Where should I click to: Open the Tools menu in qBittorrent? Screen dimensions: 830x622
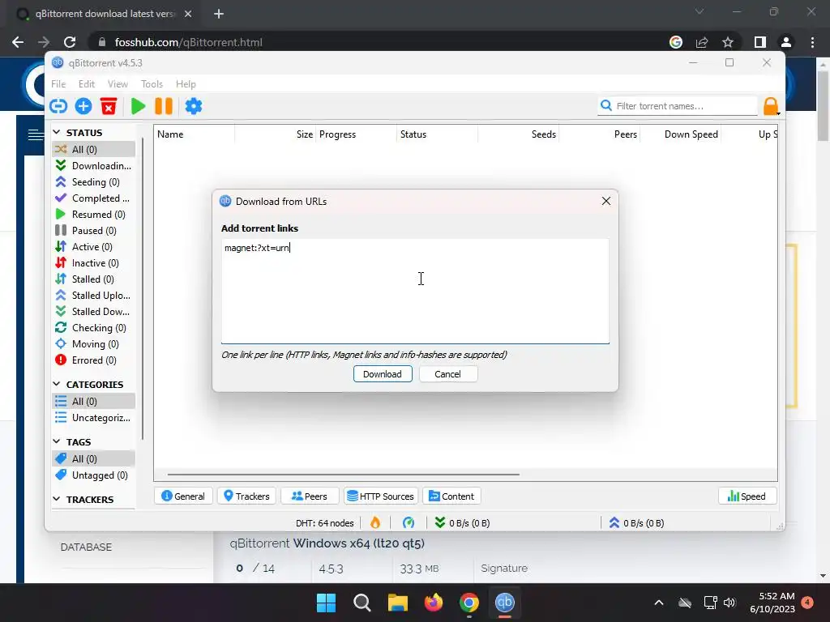pos(152,84)
